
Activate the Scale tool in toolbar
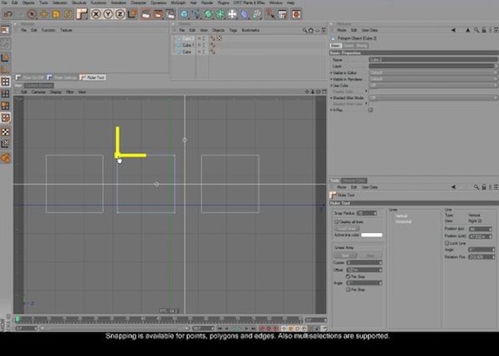(x=56, y=14)
